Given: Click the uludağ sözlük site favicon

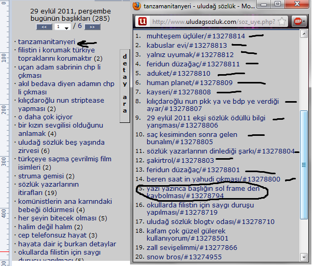Looking at the screenshot, I should pos(142,21).
